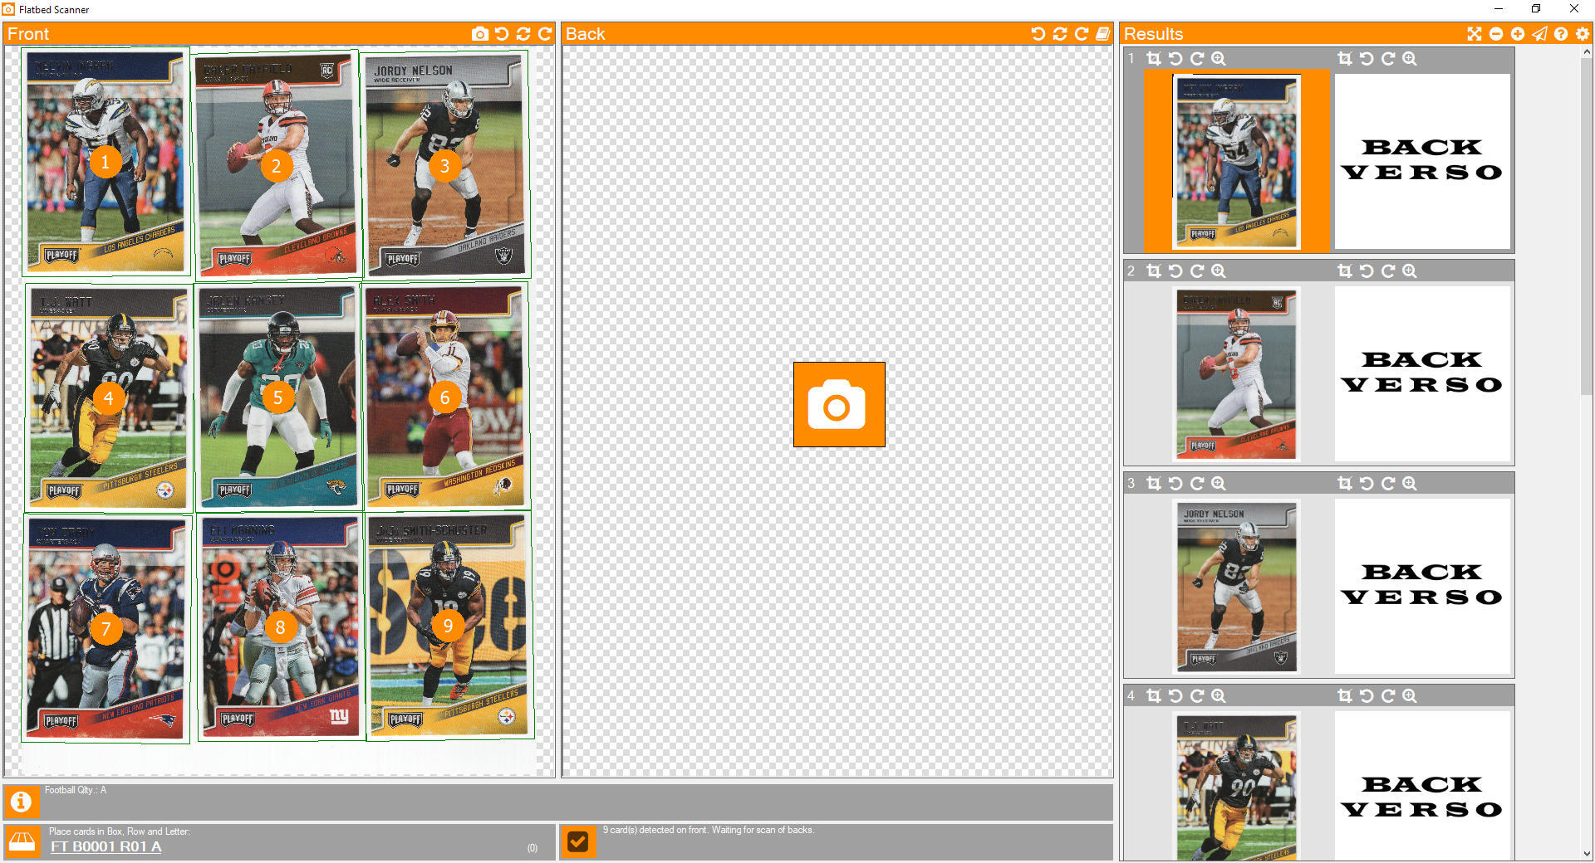This screenshot has width=1595, height=863.
Task: Rotate Back scan clockwise
Action: (x=1082, y=34)
